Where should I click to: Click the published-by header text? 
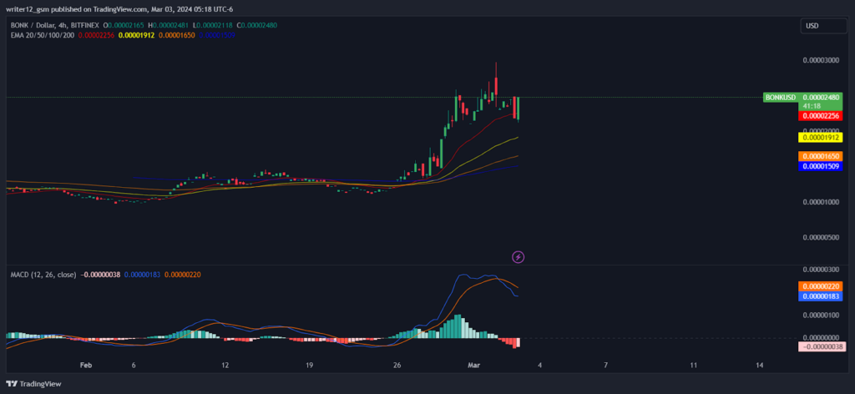(x=119, y=8)
